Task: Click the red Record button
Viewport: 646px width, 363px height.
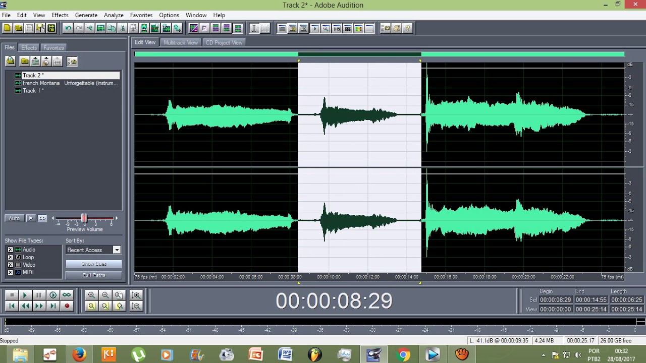Action: [x=67, y=306]
